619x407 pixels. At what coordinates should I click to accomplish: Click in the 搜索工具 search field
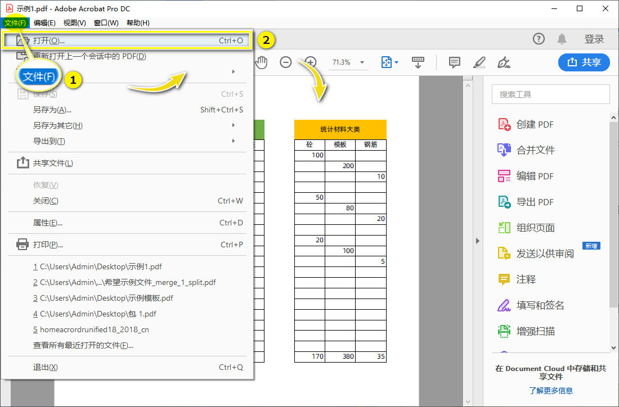(x=551, y=94)
